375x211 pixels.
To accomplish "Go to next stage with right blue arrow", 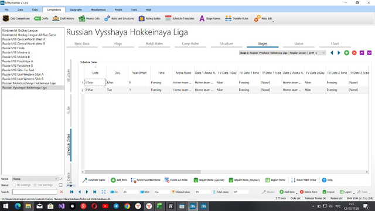I will point(339,53).
